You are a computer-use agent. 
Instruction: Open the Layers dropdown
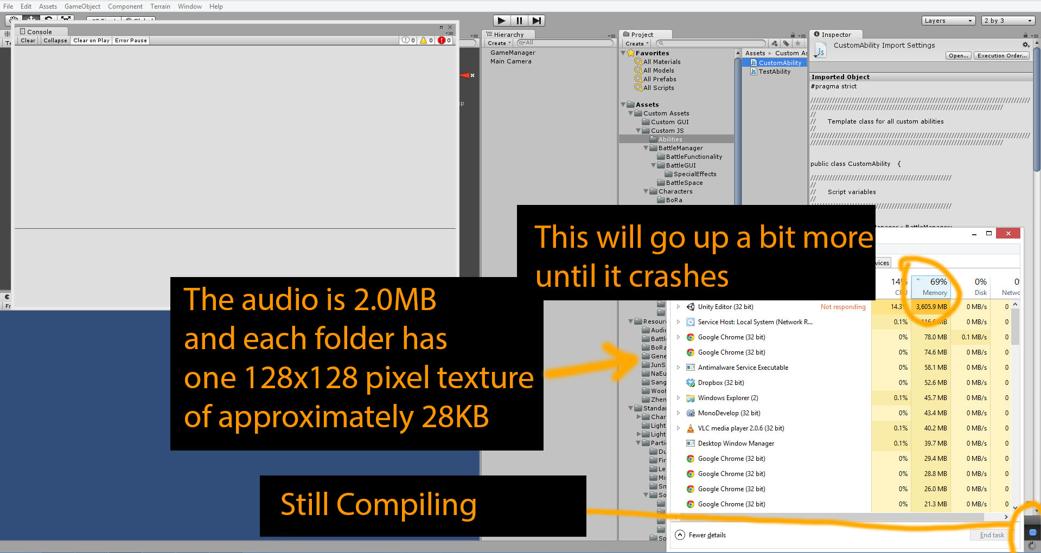950,21
